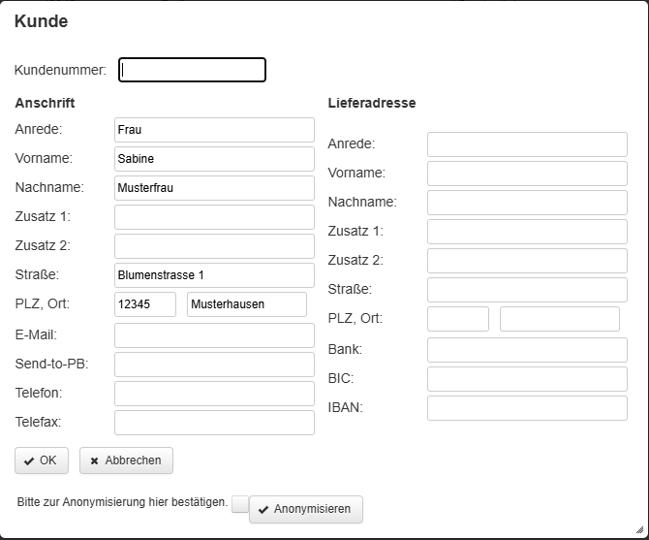The height and width of the screenshot is (540, 649).
Task: Click the Anonymisieren button
Action: pyautogui.click(x=305, y=509)
